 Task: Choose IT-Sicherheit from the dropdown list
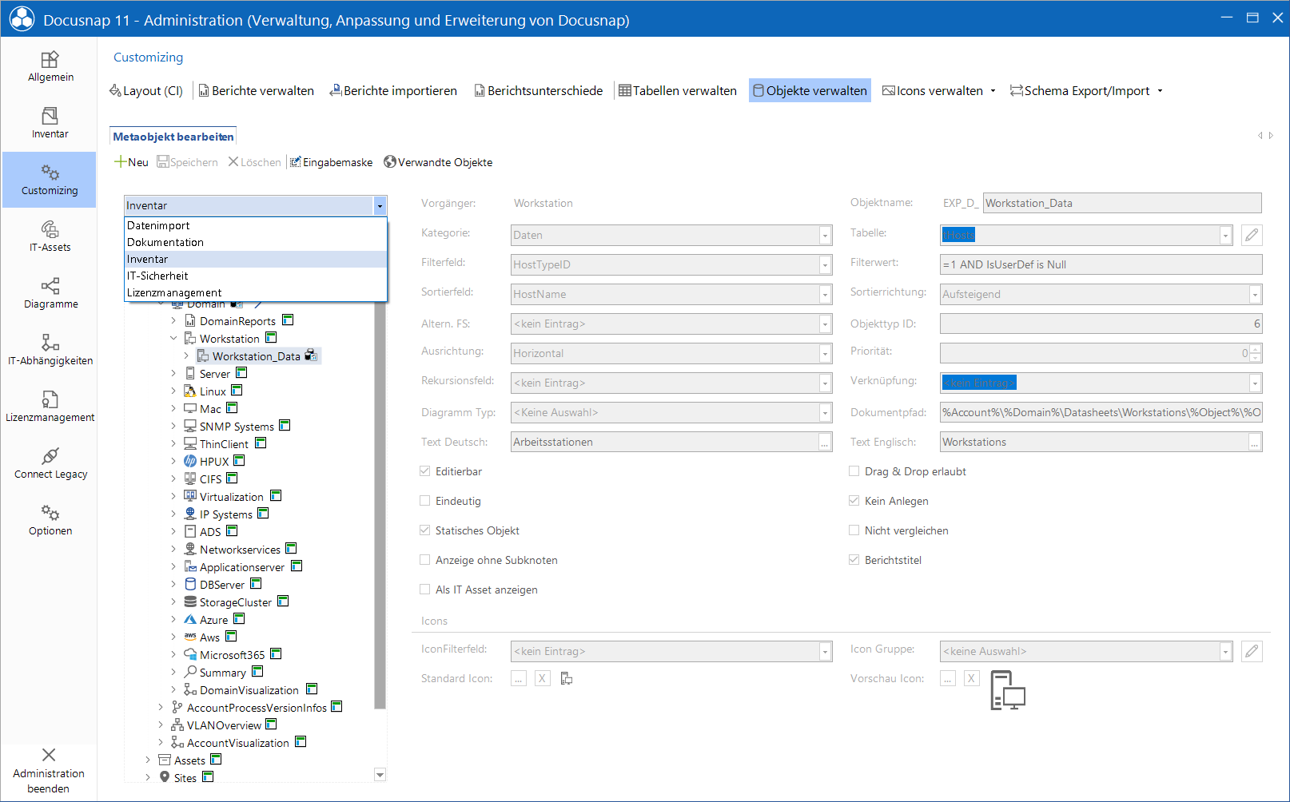256,276
